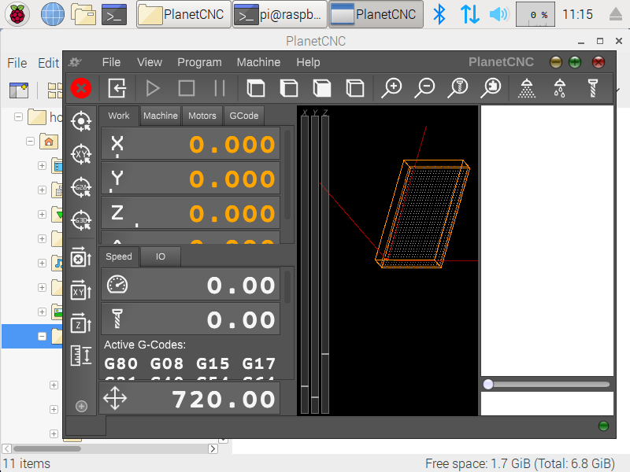
Task: Click the measure tool length icon
Action: (80, 356)
